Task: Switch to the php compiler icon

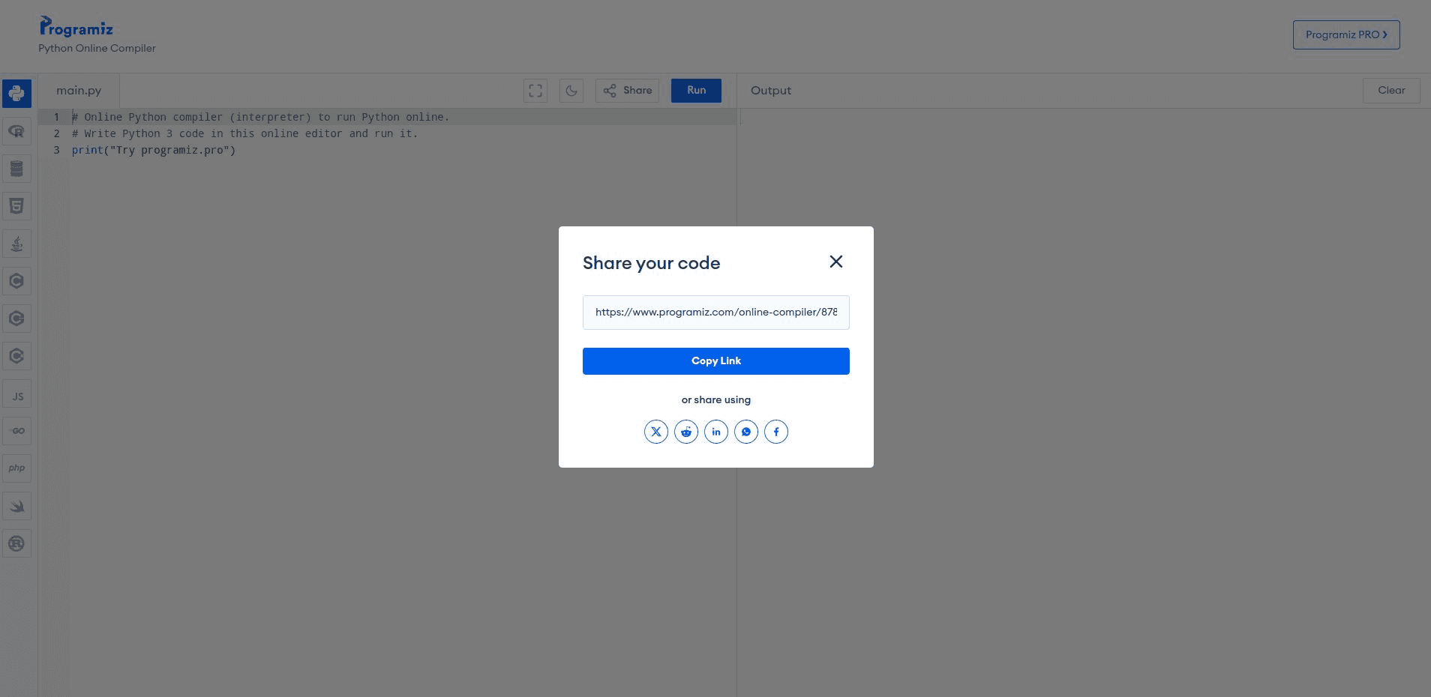Action: pyautogui.click(x=16, y=468)
